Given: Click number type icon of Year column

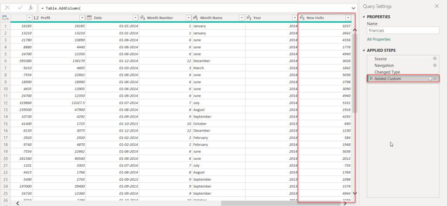Looking at the screenshot, I should 249,18.
